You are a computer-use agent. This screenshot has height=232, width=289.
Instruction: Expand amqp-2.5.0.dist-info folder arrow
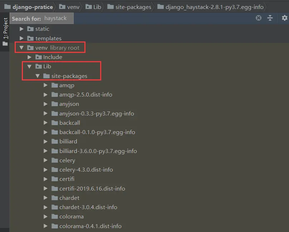45,95
